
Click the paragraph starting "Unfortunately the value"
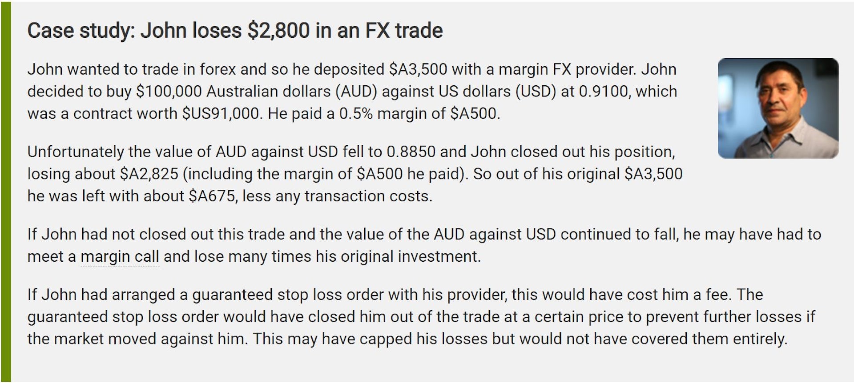354,174
